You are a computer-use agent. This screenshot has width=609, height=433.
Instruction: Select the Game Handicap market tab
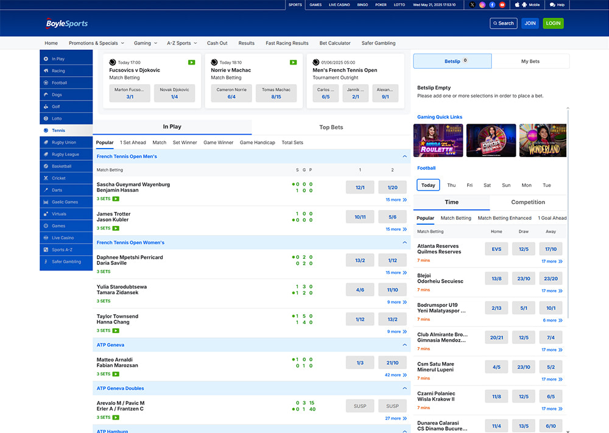(x=257, y=143)
